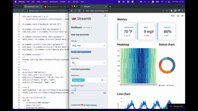198x111 pixels.
Task: Open the Help menu
Action: point(82,2)
